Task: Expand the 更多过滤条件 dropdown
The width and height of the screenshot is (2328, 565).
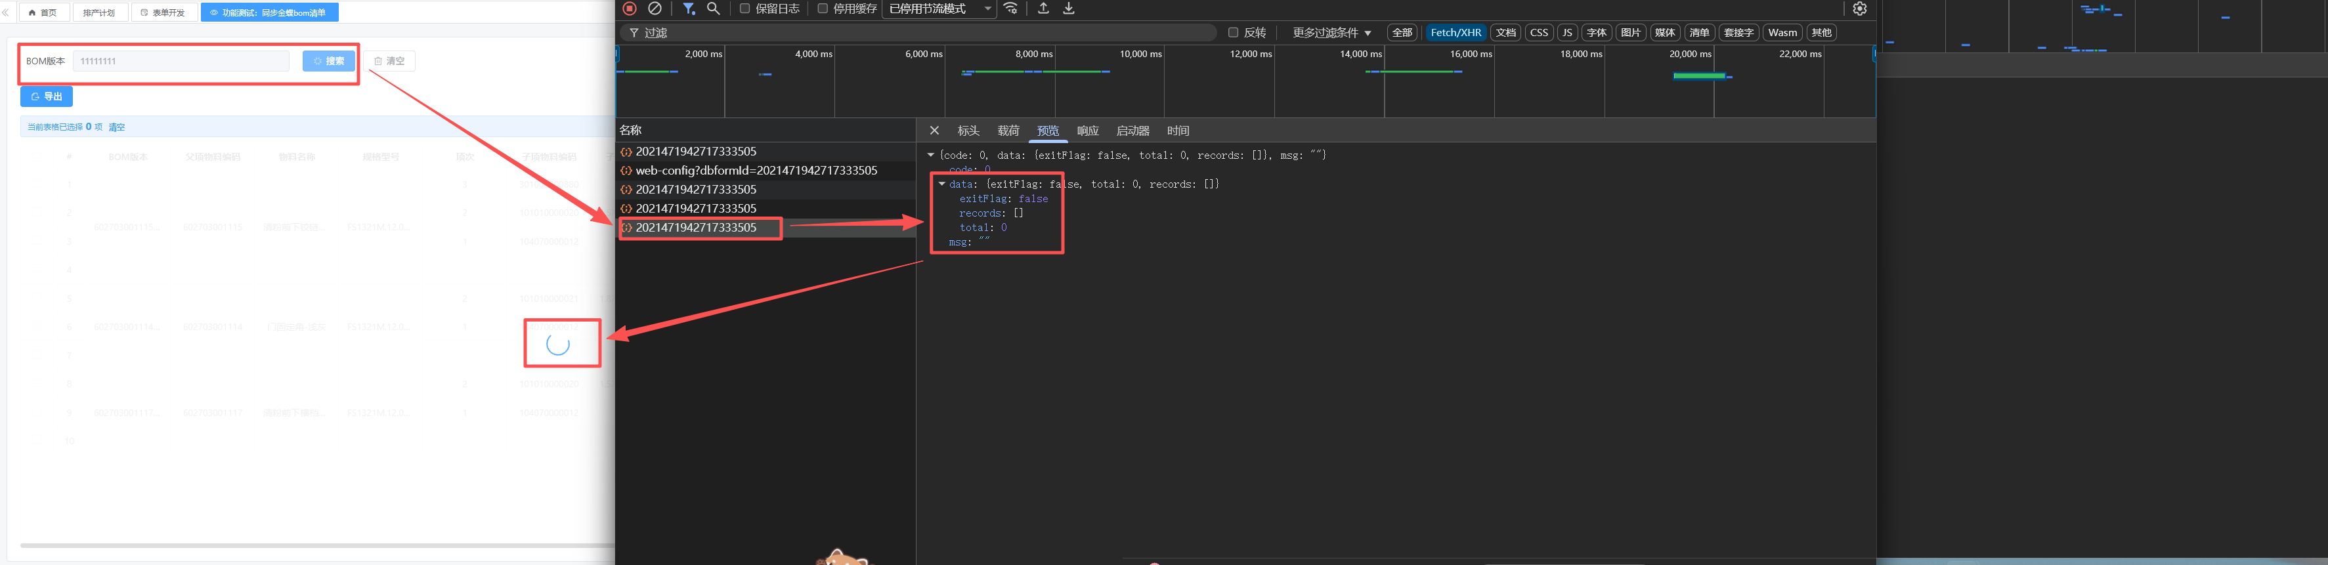Action: click(x=1331, y=33)
